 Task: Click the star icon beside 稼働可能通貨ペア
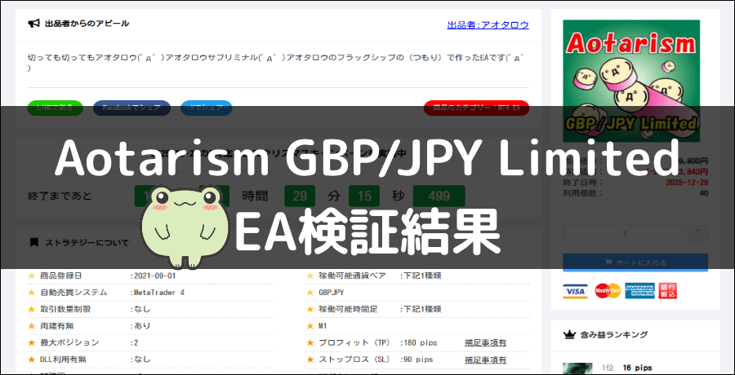[310, 276]
